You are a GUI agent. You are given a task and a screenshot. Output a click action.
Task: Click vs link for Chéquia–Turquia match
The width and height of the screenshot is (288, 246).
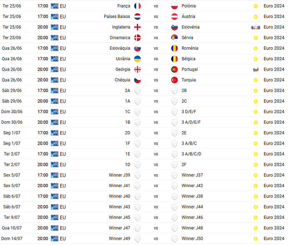coord(156,80)
